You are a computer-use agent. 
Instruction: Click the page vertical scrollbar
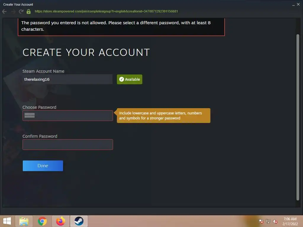point(298,117)
